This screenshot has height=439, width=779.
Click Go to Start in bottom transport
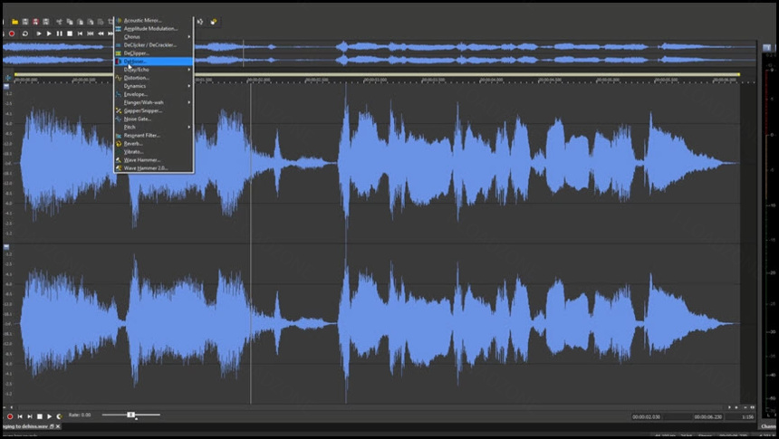pos(20,416)
